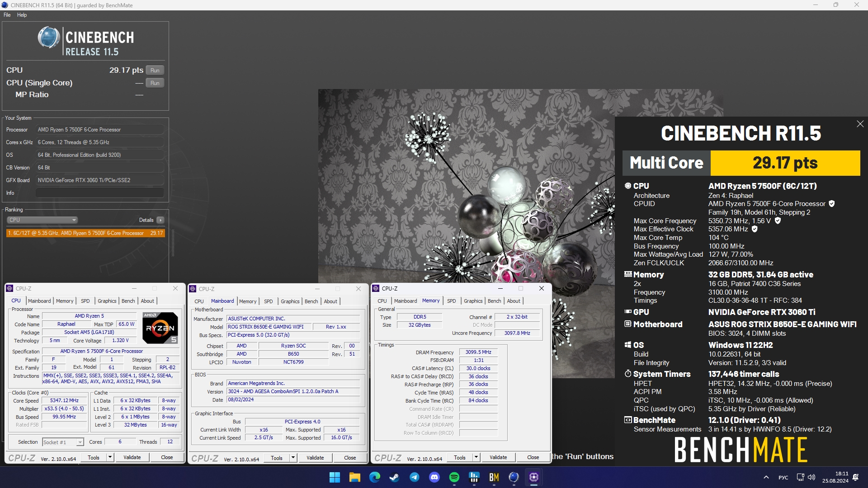Viewport: 868px width, 488px height.
Task: Open SPD tab in first CPU-Z window
Action: (x=85, y=301)
